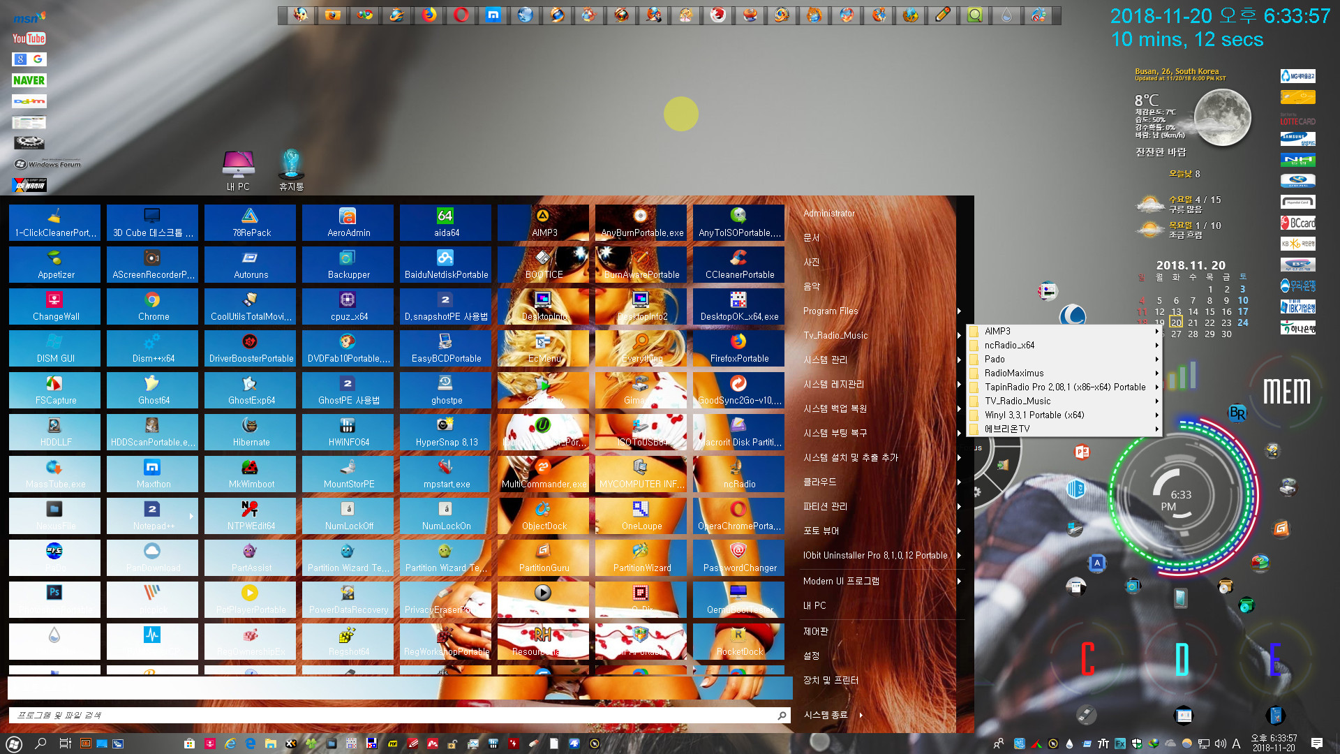Open the YouTube shortcut on desktop
The height and width of the screenshot is (754, 1340).
29,38
